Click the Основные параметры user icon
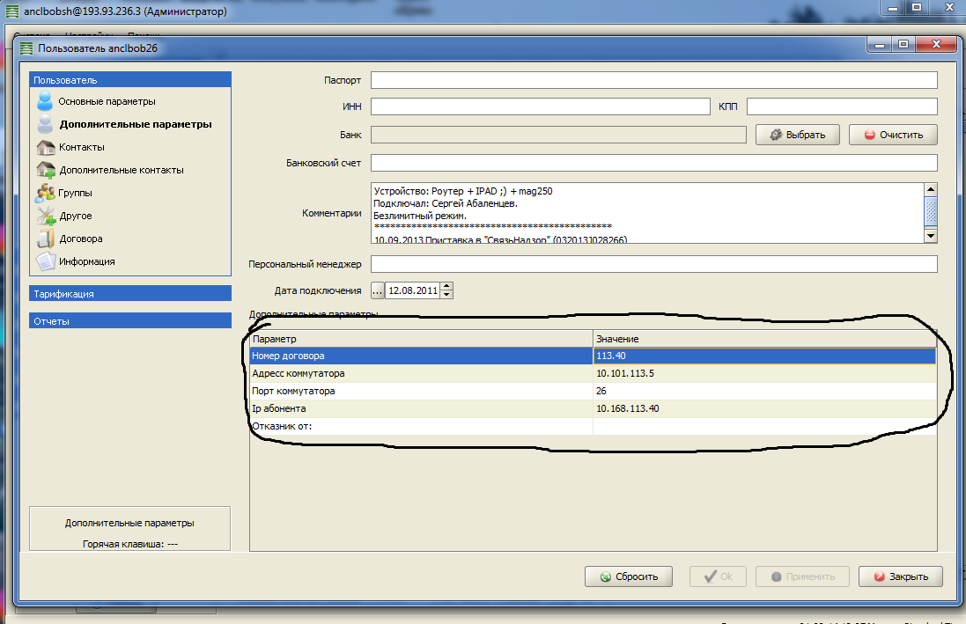Screen dimensions: 966x624 click(x=45, y=101)
